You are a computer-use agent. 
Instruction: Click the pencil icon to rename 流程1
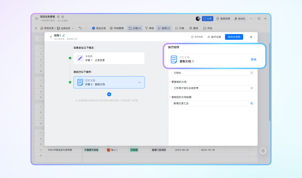(x=63, y=35)
